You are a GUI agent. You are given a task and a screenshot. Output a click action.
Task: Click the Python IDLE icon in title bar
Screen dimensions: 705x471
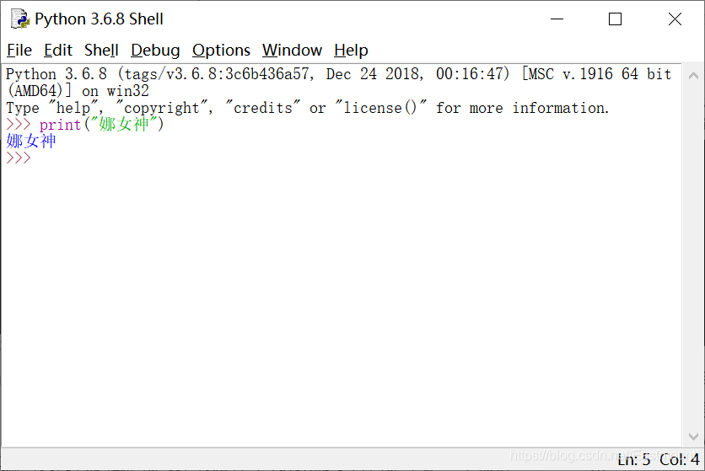tap(19, 19)
